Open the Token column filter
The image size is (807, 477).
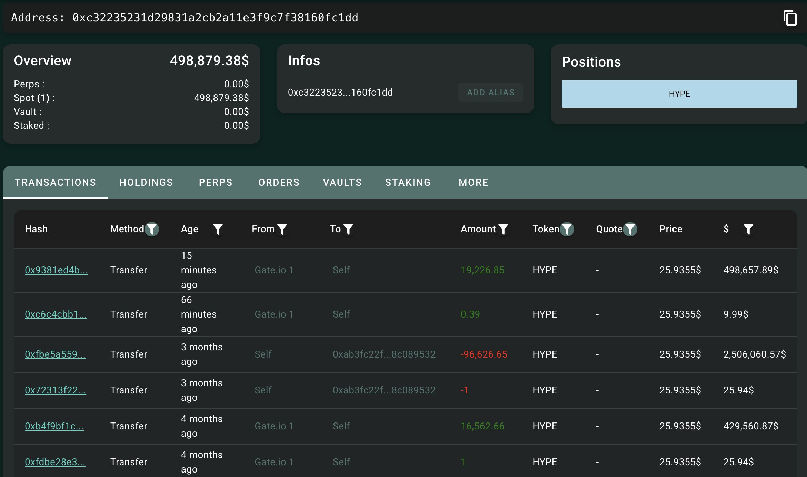click(x=567, y=229)
